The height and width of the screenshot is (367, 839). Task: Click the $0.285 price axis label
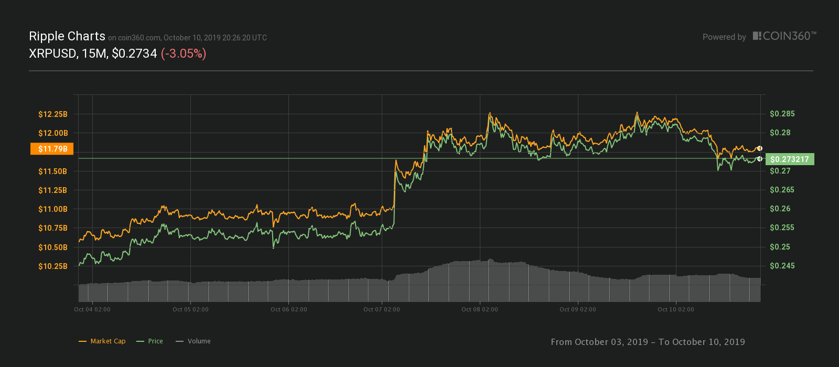click(782, 114)
